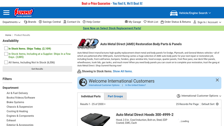Click In the United States? link
The height and width of the screenshot is (126, 224).
tap(136, 85)
